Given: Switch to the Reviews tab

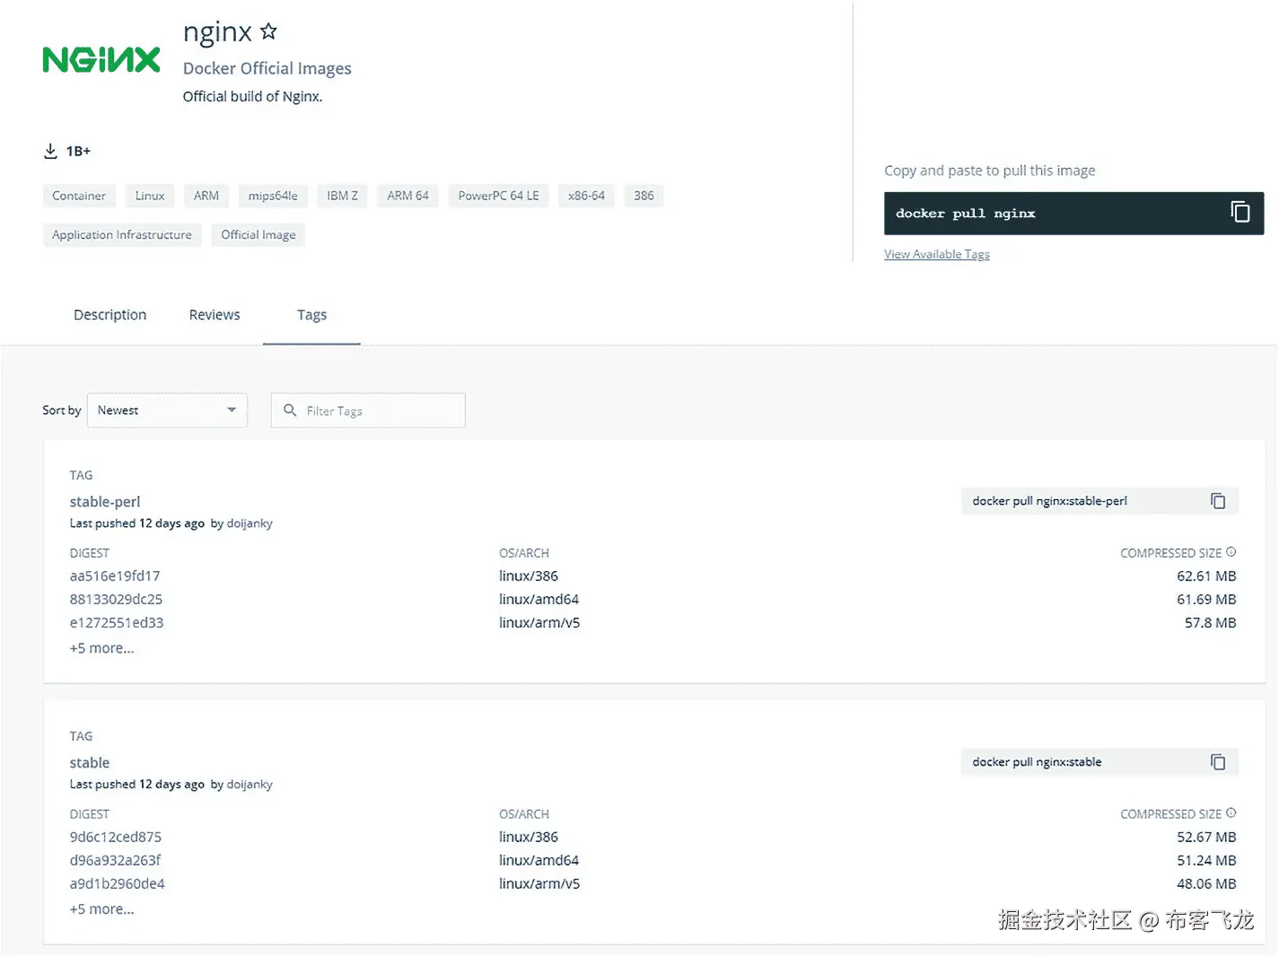Looking at the screenshot, I should (x=215, y=315).
